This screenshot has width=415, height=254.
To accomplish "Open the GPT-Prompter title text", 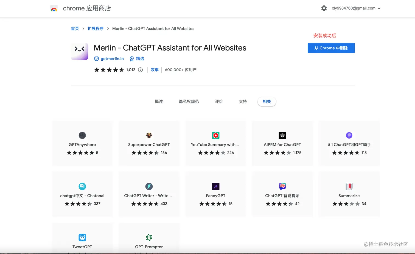I will 149,247.
